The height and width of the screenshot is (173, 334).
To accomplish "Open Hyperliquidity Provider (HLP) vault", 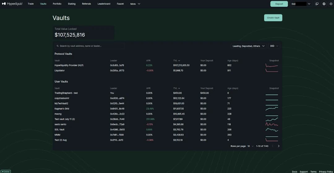I will pos(69,65).
